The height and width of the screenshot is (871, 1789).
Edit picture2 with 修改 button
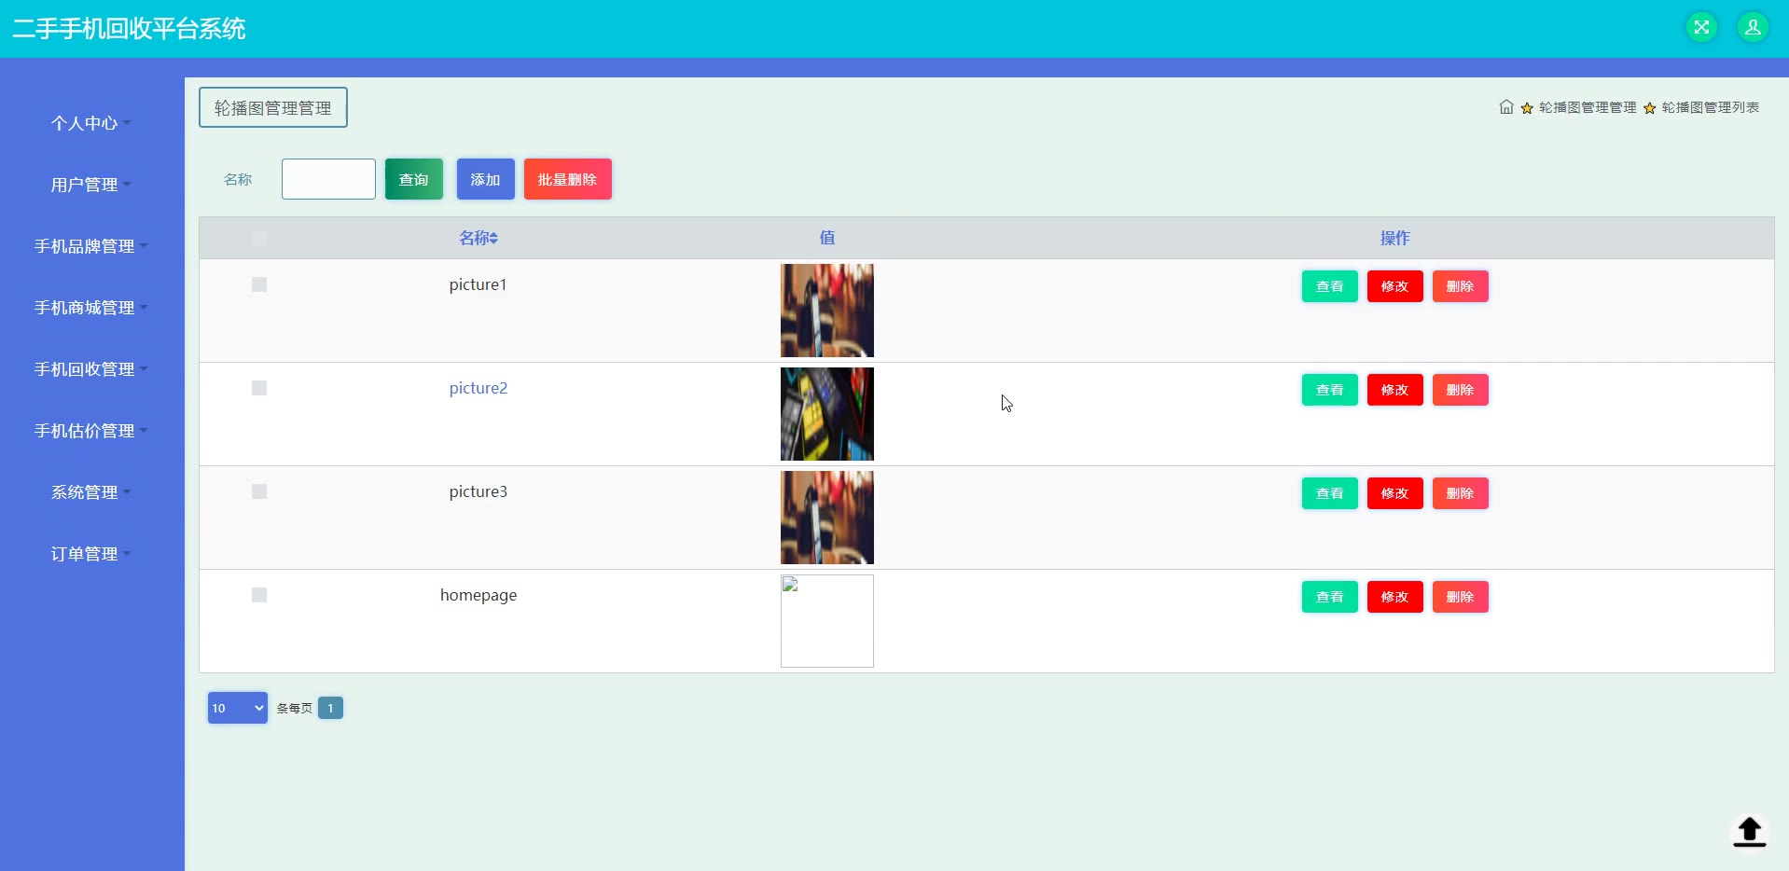pos(1395,390)
